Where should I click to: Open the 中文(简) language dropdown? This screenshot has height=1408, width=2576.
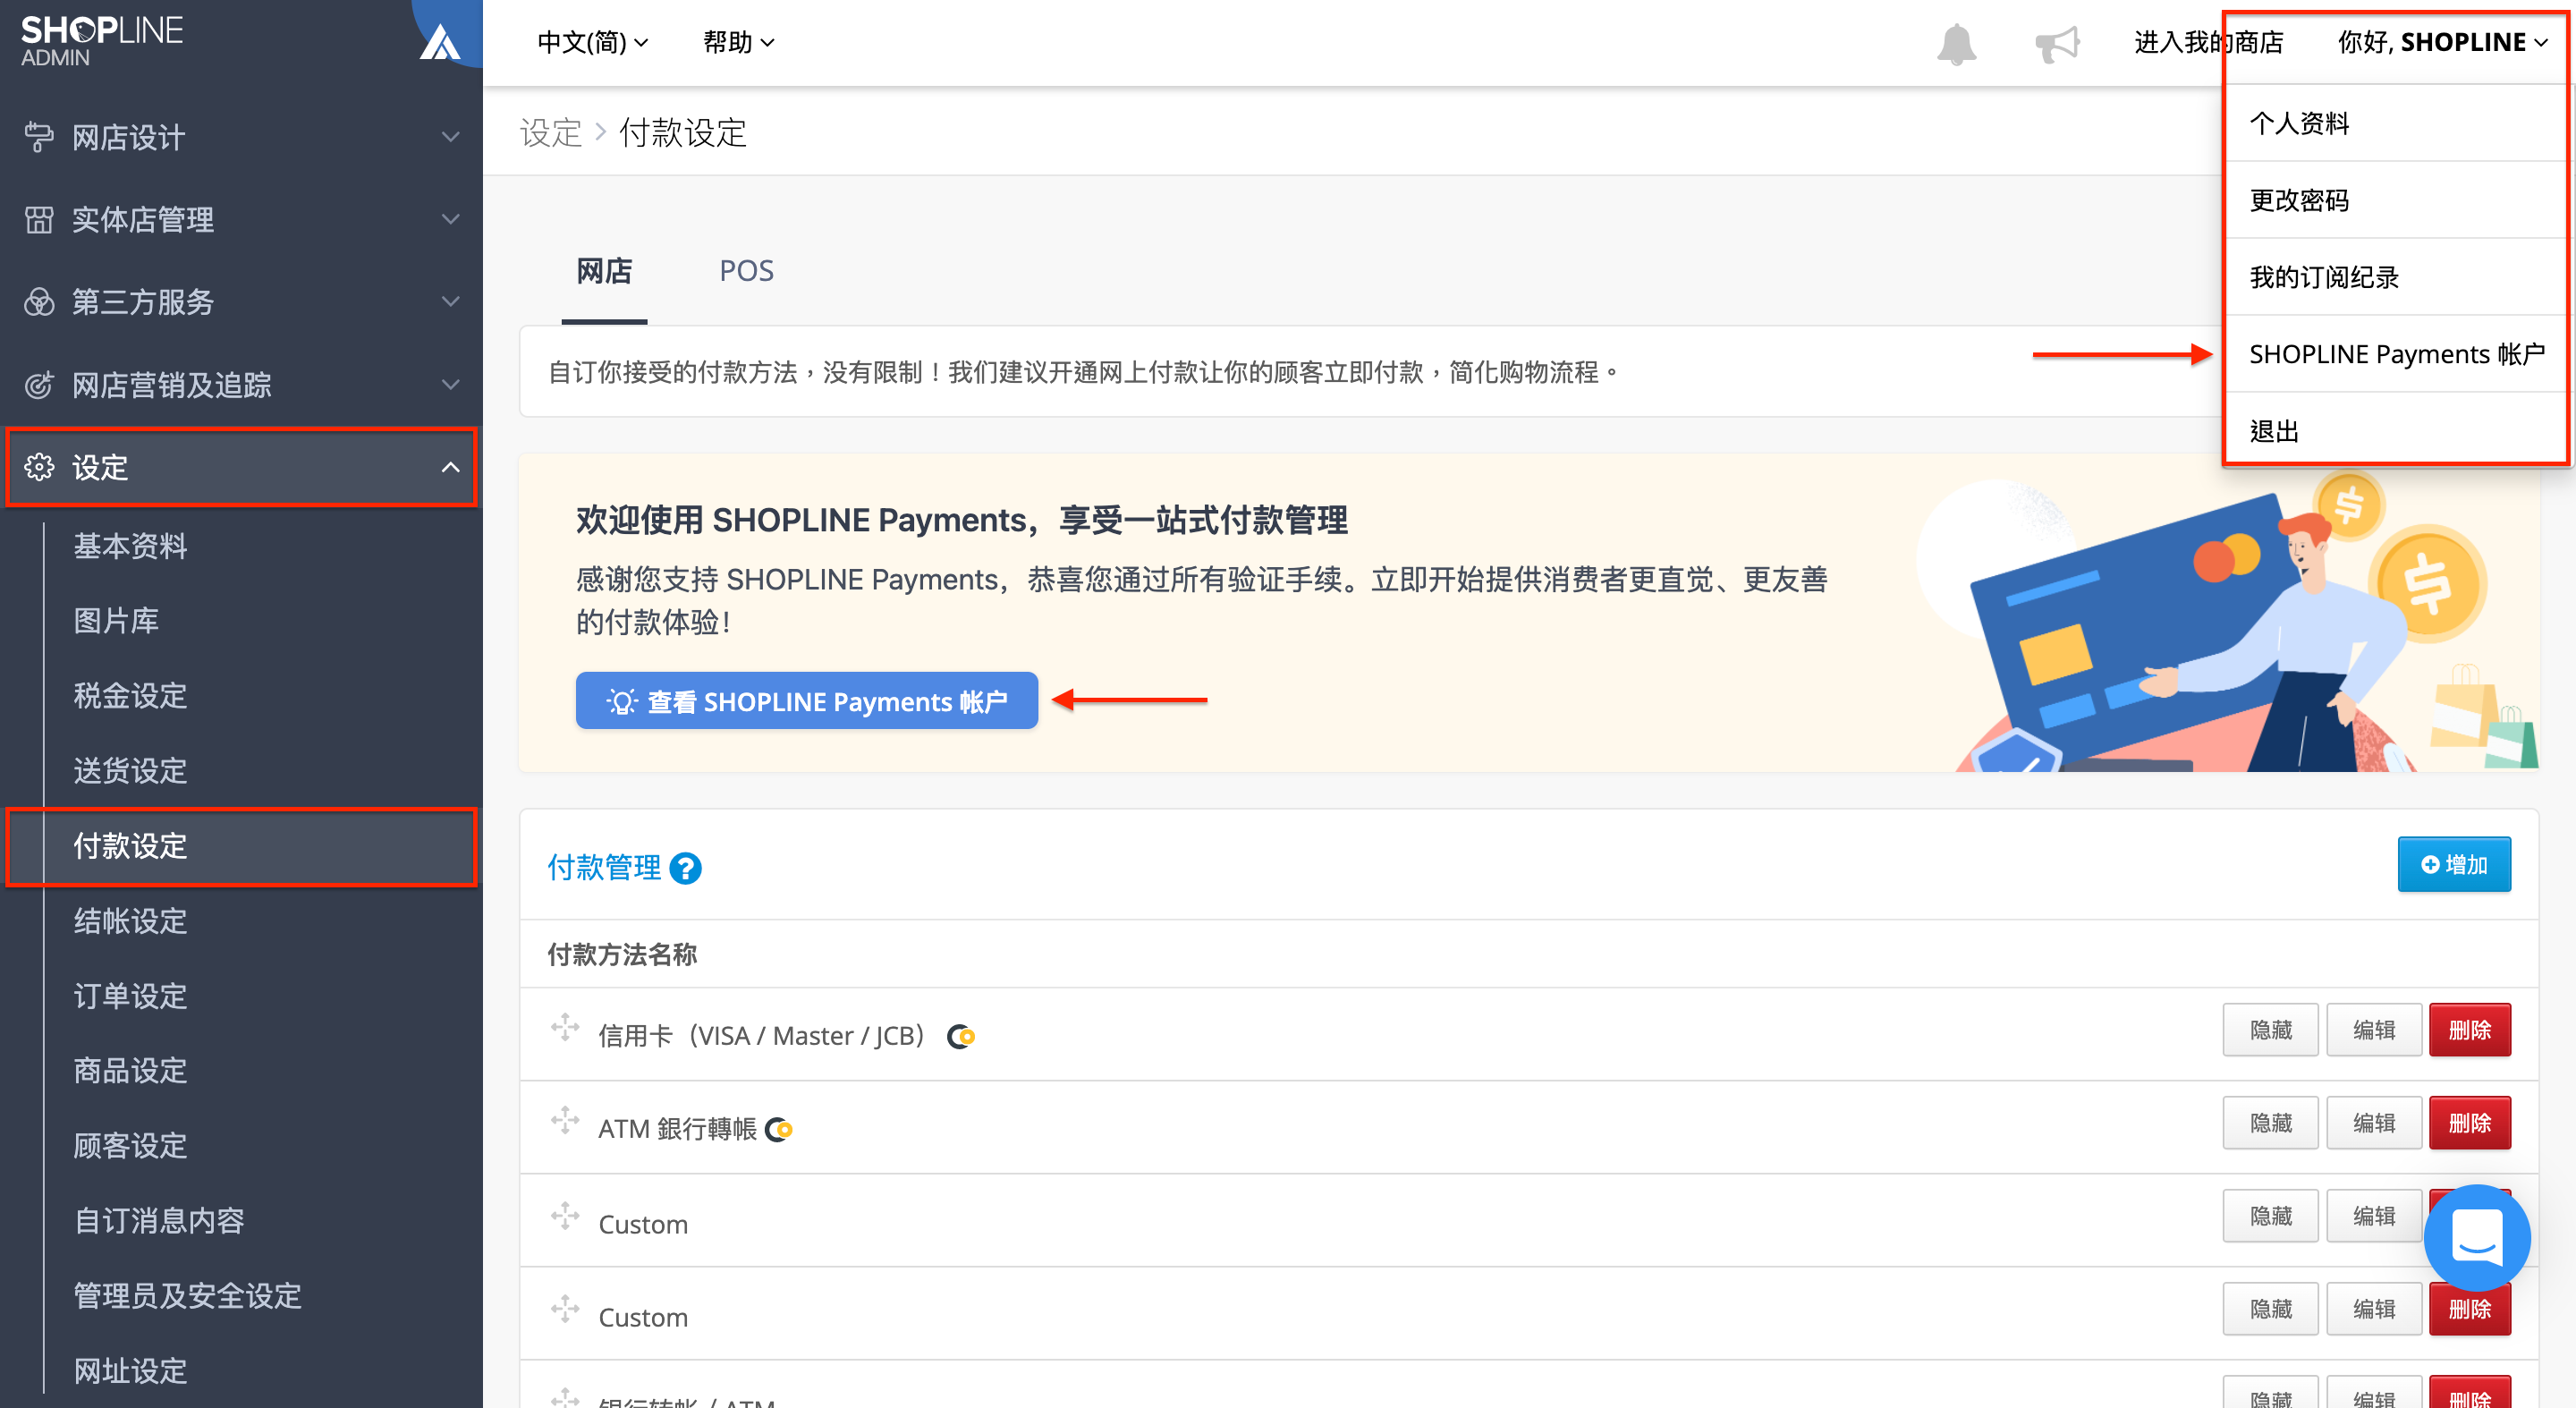click(x=593, y=43)
